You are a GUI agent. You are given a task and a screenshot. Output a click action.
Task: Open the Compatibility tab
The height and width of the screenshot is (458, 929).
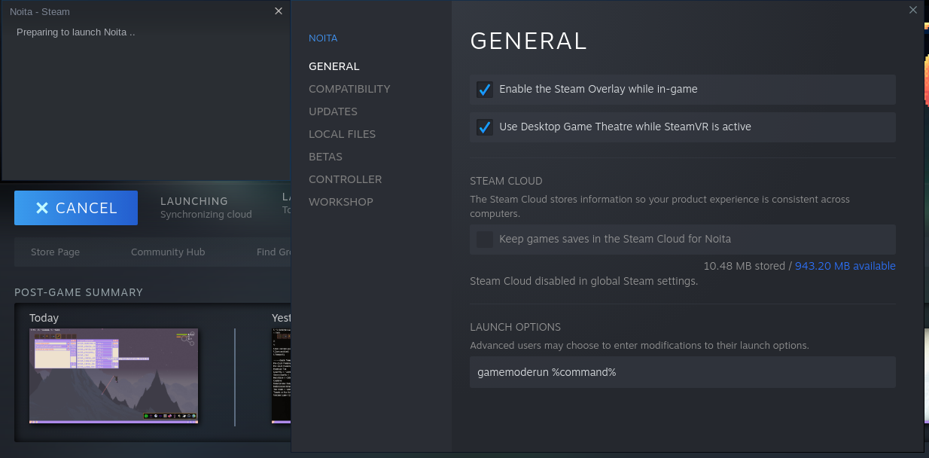pyautogui.click(x=349, y=89)
